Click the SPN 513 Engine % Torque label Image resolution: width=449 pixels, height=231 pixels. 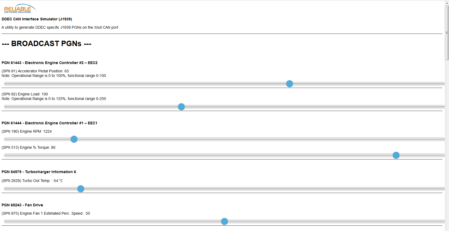click(x=28, y=147)
